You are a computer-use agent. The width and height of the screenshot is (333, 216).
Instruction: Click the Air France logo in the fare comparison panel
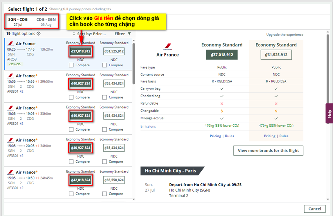[168, 46]
